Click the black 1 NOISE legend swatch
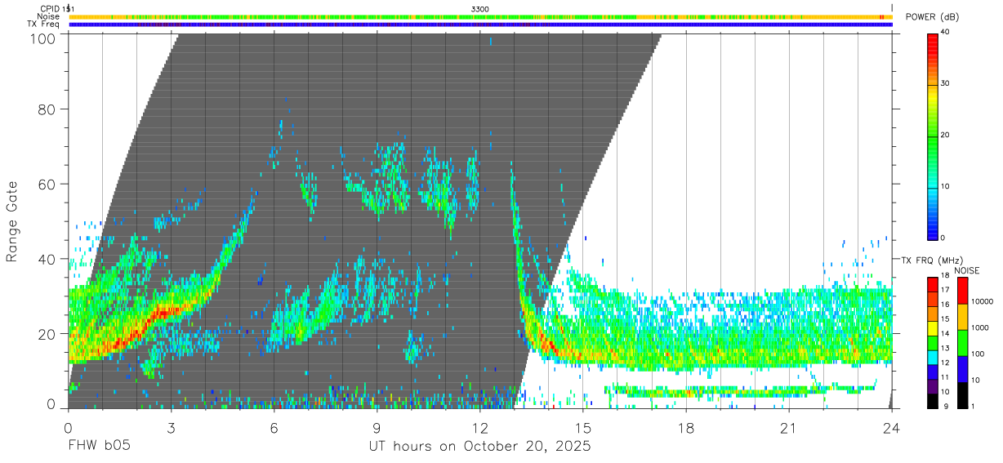 (961, 395)
